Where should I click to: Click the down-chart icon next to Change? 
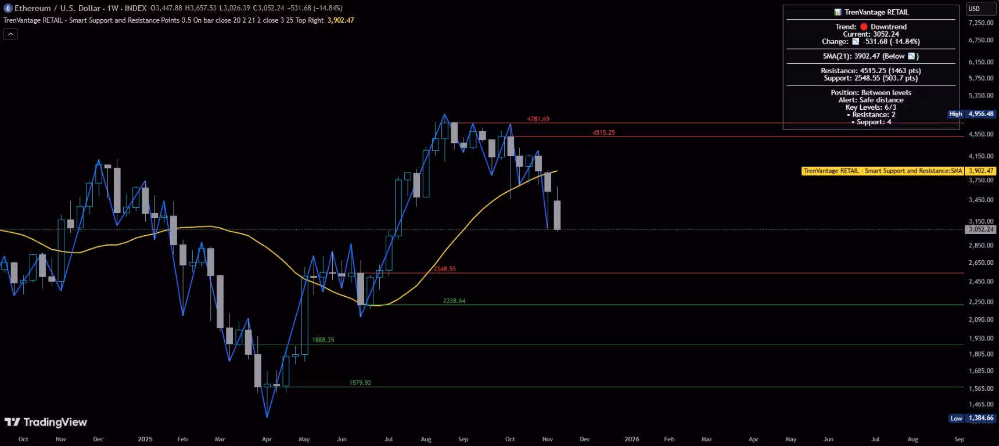pyautogui.click(x=856, y=42)
